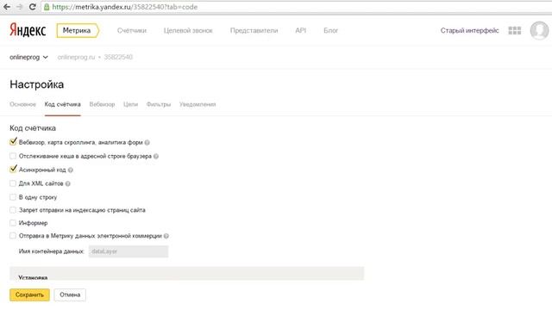Click the counter number 35822540

click(x=118, y=57)
